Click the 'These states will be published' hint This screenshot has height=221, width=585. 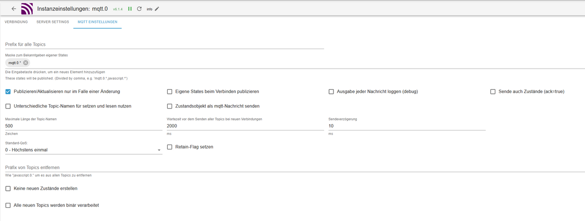[67, 78]
